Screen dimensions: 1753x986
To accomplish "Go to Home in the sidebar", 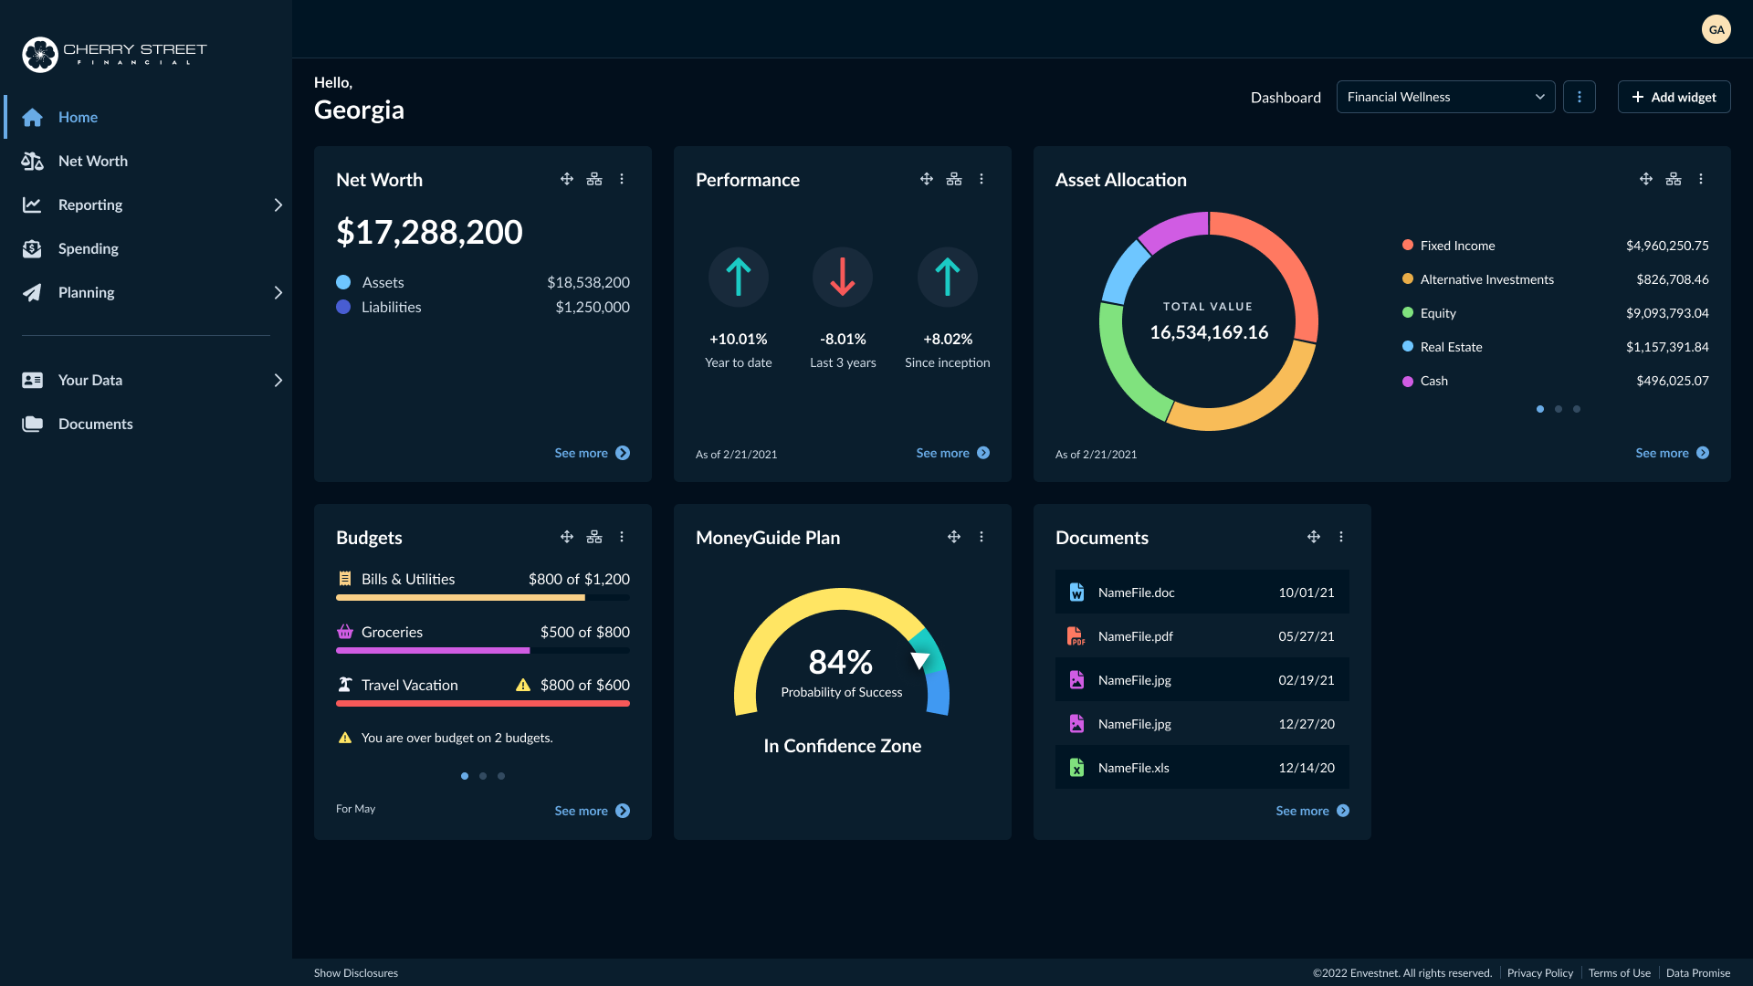I will (146, 117).
